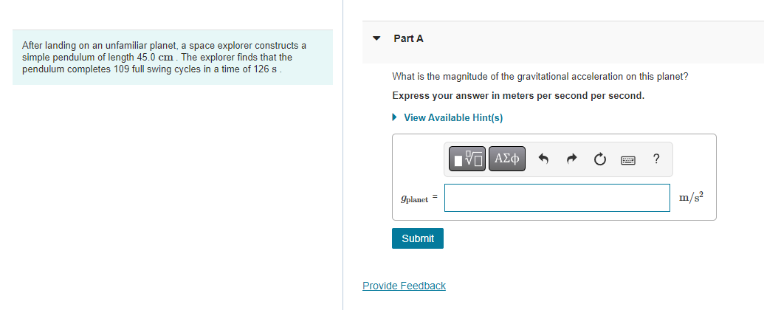The width and height of the screenshot is (764, 310).
Task: Click the Part A section header label
Action: click(408, 38)
